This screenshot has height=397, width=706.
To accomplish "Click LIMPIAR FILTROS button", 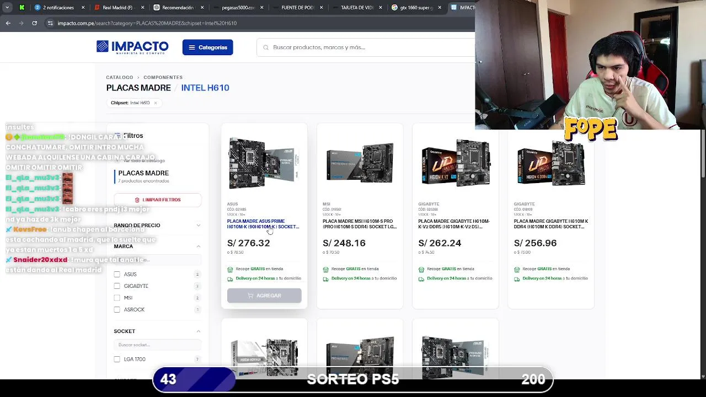I will coord(158,200).
